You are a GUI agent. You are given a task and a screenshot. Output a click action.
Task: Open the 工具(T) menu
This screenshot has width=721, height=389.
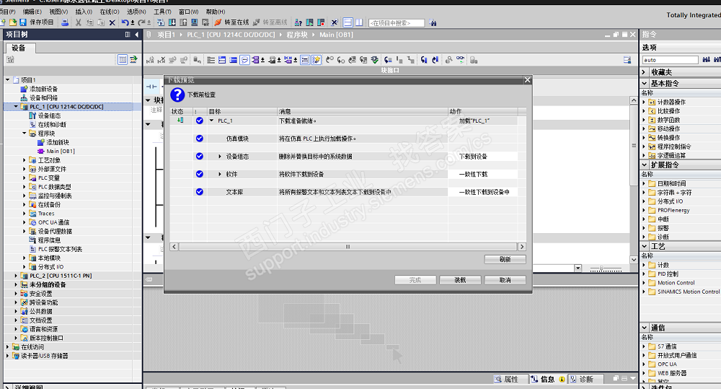point(162,12)
